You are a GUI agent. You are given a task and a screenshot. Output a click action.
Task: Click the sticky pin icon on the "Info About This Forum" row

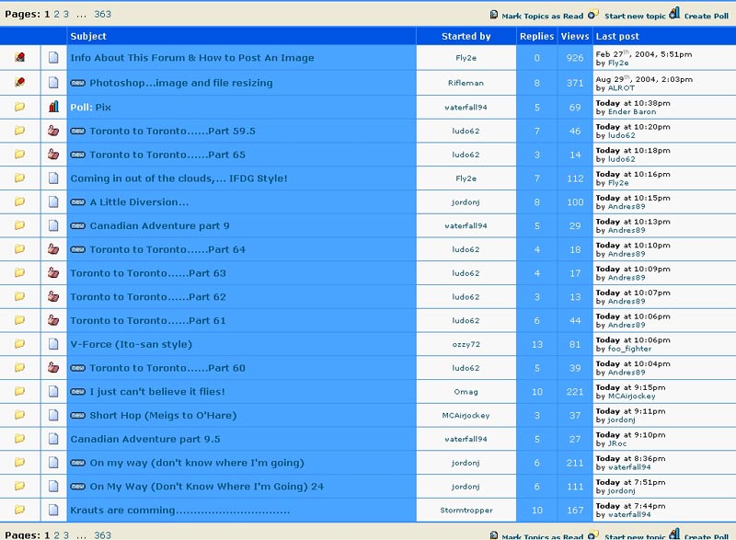click(x=19, y=58)
